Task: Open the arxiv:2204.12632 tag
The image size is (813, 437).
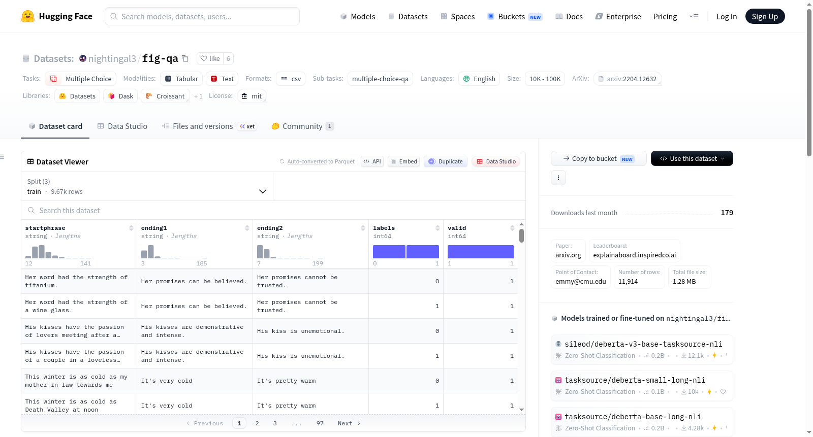Action: 627,79
